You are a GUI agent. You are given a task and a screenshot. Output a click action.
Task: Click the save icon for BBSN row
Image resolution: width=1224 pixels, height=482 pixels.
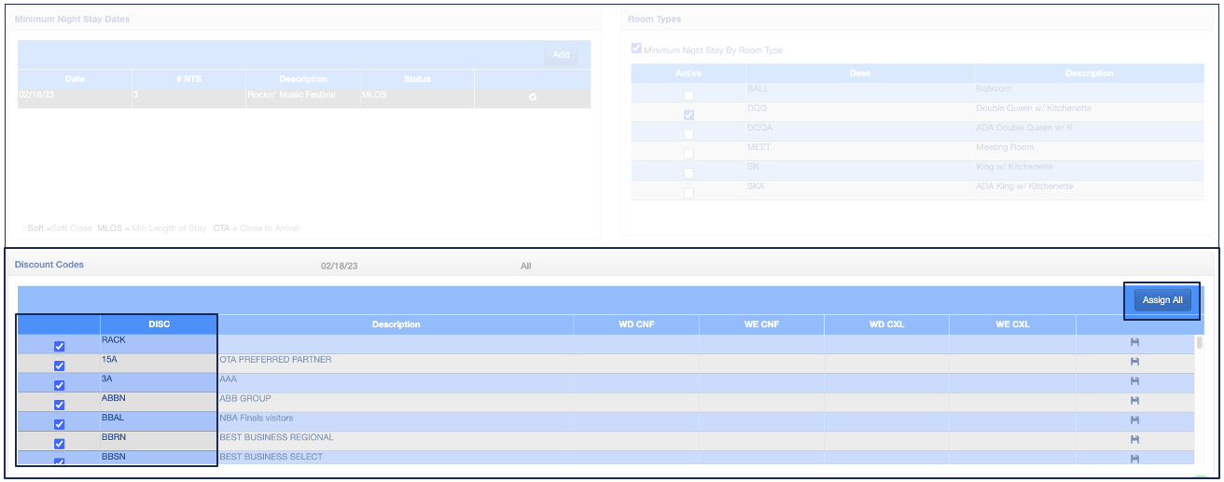(1134, 459)
